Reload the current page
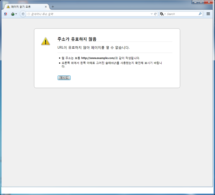The height and width of the screenshot is (195, 215). click(x=155, y=14)
